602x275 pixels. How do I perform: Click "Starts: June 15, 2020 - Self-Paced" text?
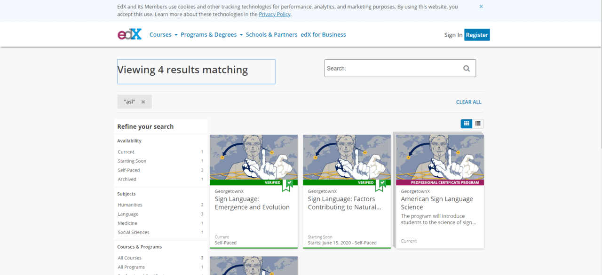pyautogui.click(x=342, y=243)
